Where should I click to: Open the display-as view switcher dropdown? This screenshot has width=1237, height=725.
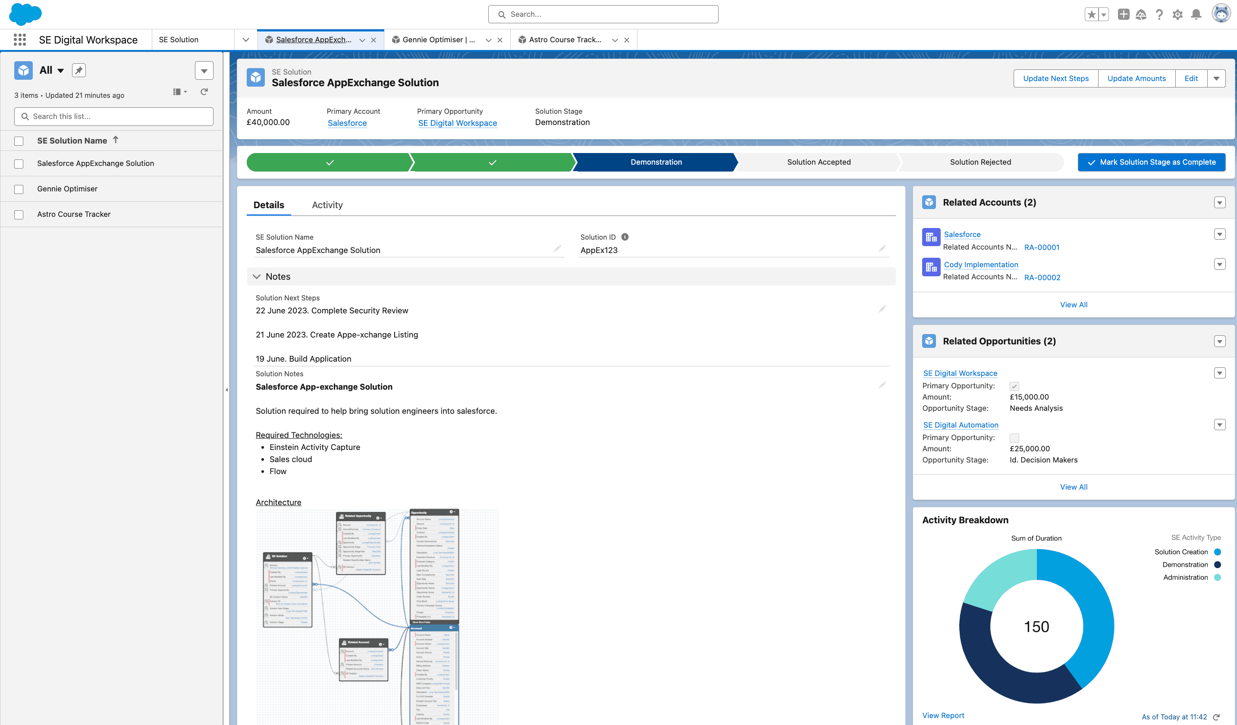180,92
